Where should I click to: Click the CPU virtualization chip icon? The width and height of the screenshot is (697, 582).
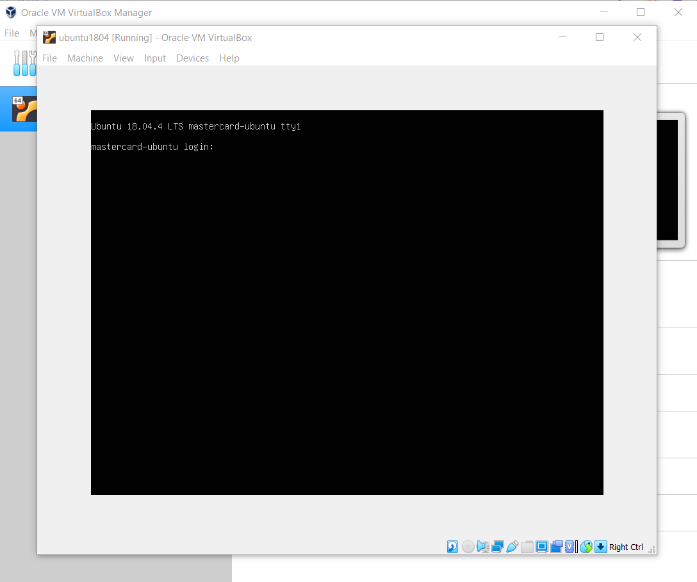570,547
